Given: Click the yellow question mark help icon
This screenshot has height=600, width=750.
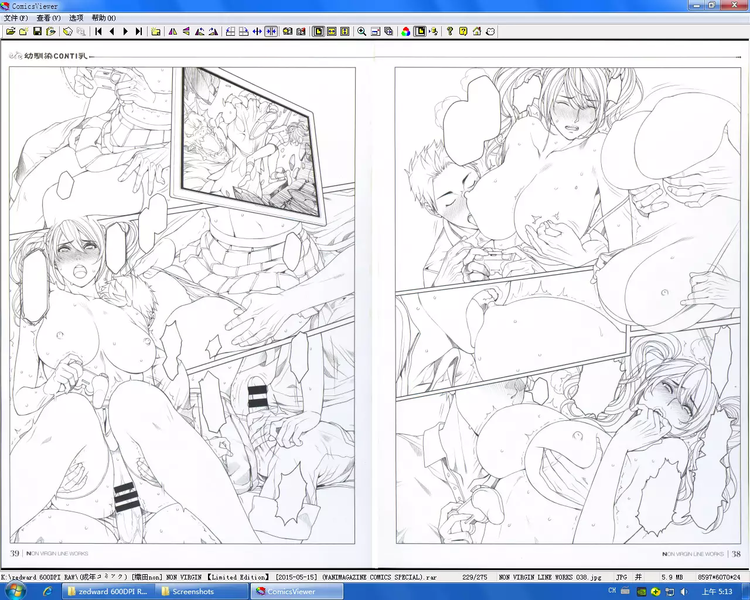Looking at the screenshot, I should pyautogui.click(x=463, y=32).
